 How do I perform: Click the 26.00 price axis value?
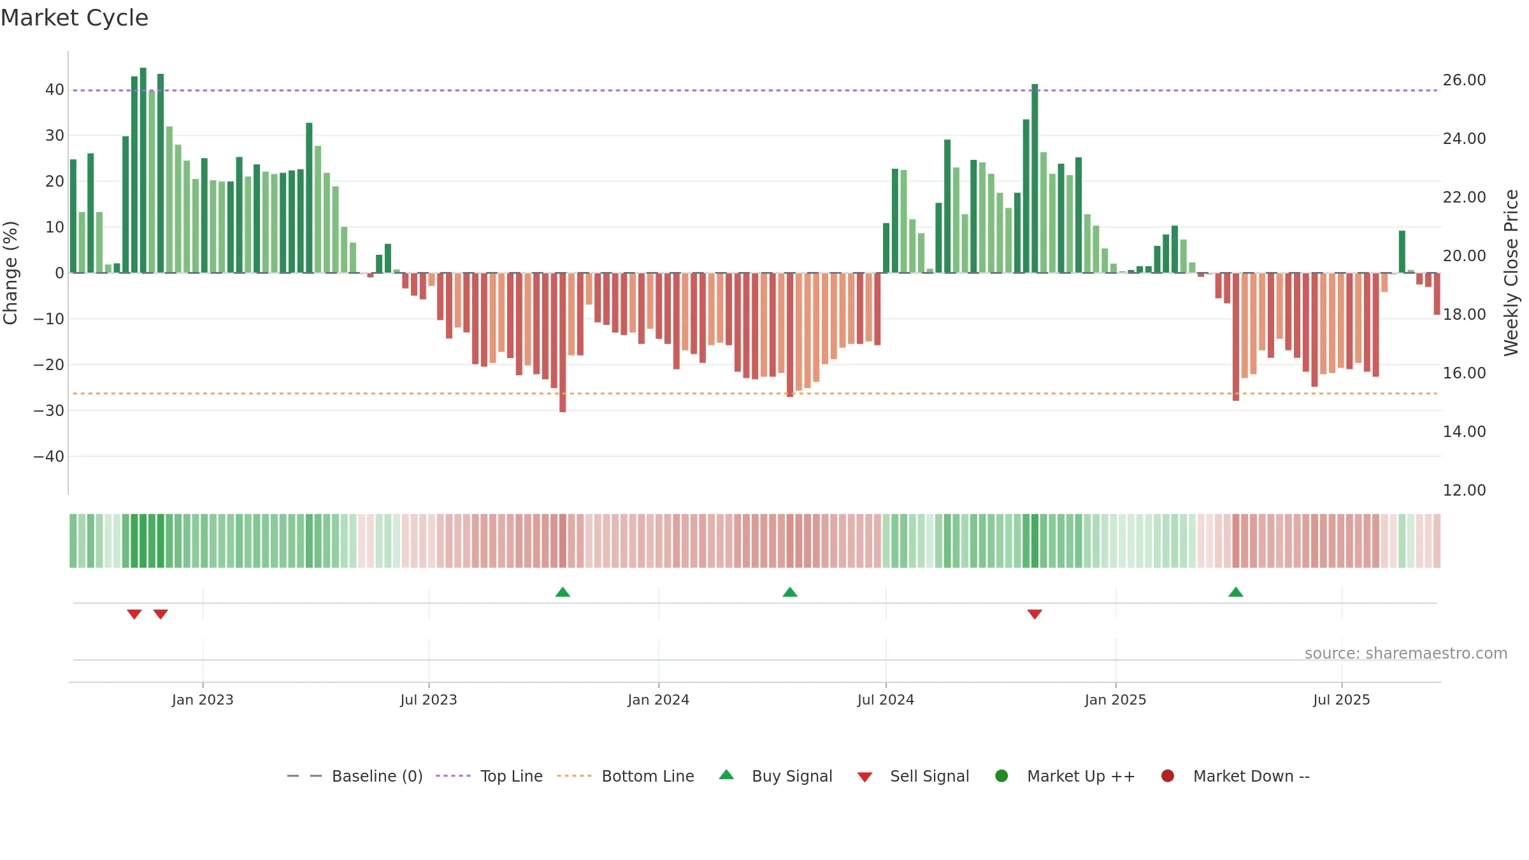click(x=1464, y=80)
